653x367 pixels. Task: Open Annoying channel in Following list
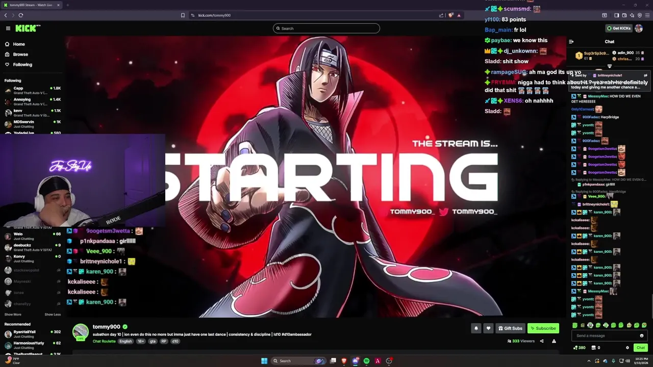pyautogui.click(x=33, y=101)
